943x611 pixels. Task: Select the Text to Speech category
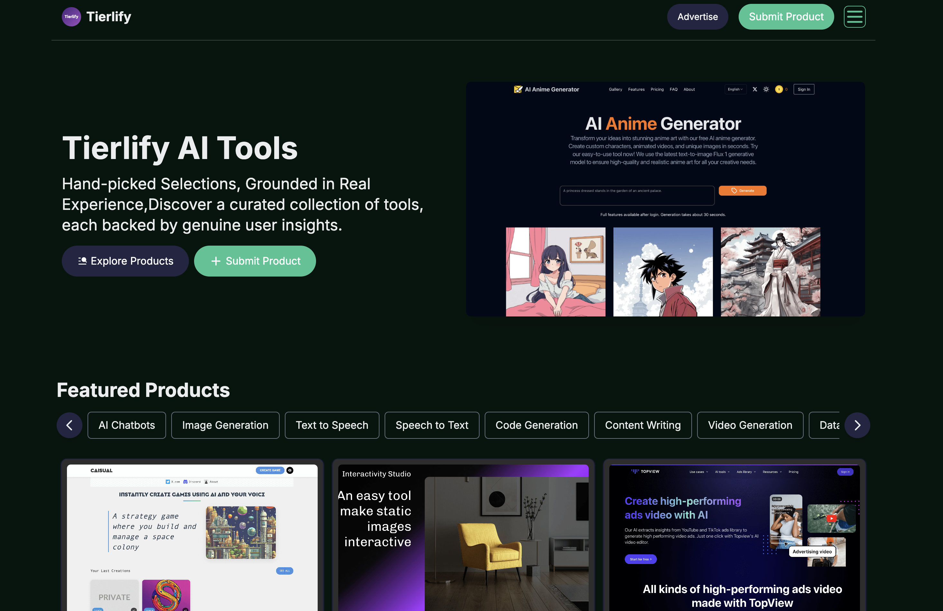click(331, 425)
